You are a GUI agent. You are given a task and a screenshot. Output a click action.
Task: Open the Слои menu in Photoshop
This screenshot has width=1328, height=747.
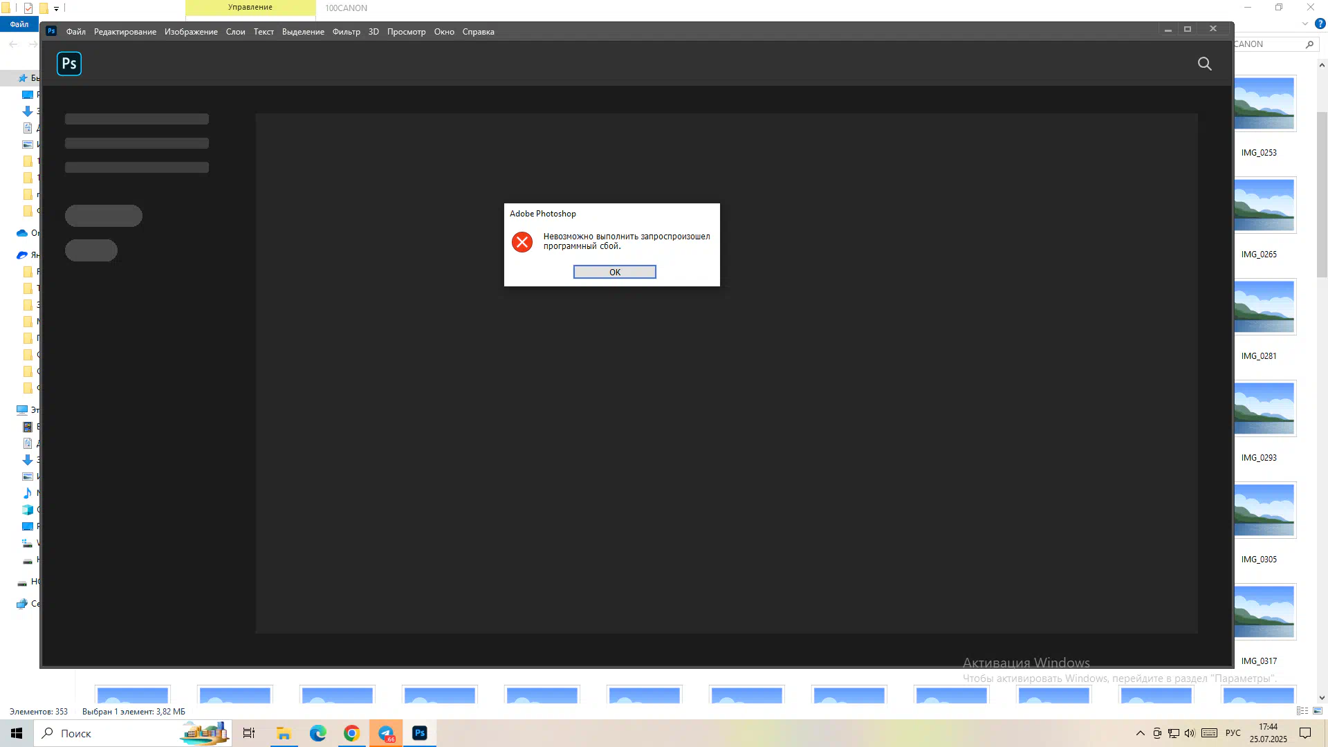235,32
